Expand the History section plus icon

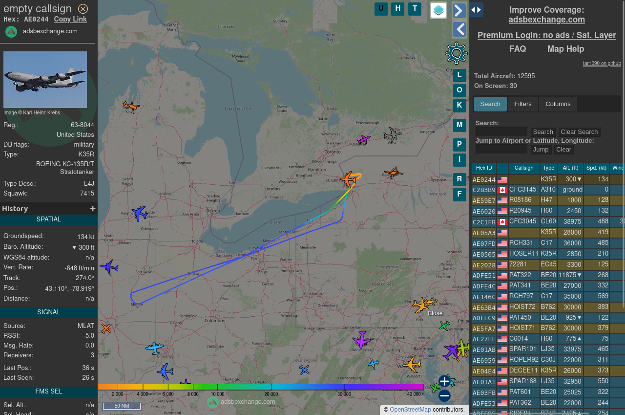[x=93, y=209]
